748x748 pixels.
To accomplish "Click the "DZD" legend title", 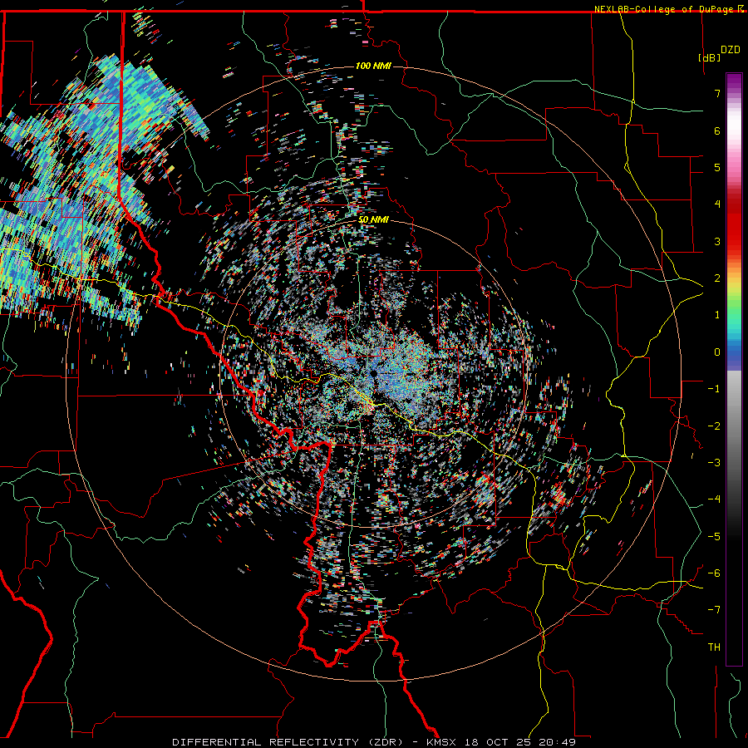I will [731, 50].
